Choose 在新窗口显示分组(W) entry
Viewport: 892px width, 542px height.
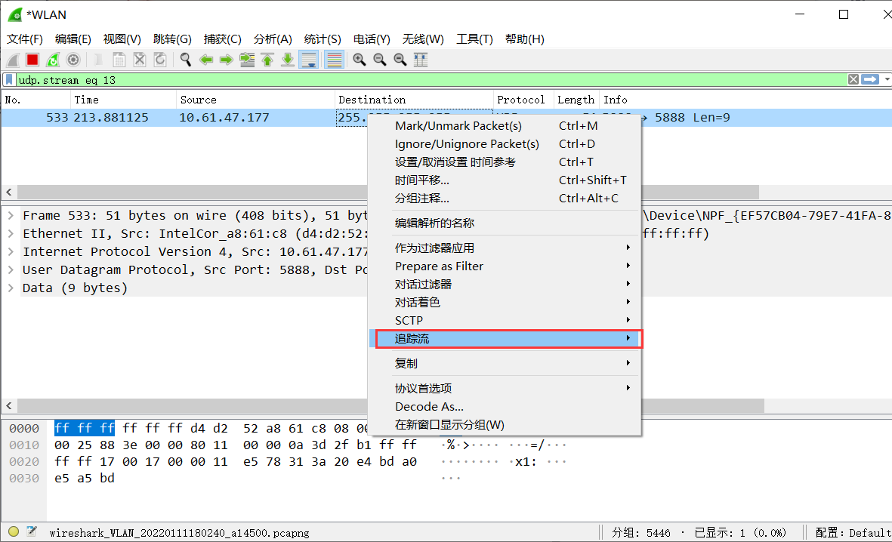pos(505,425)
